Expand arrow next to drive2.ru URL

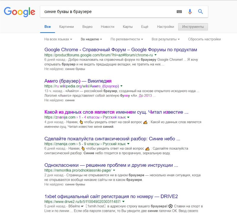[x=123, y=201]
